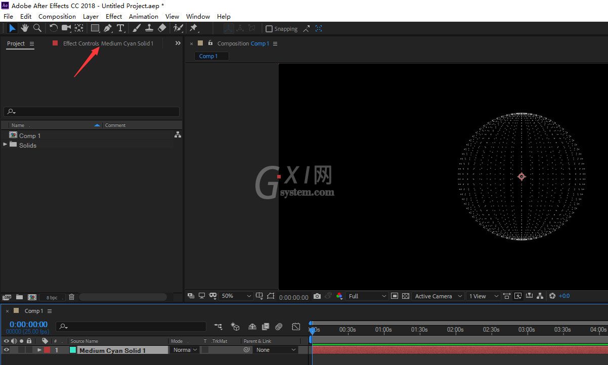Open the Project panel menu
The image size is (608, 365).
pyautogui.click(x=32, y=43)
